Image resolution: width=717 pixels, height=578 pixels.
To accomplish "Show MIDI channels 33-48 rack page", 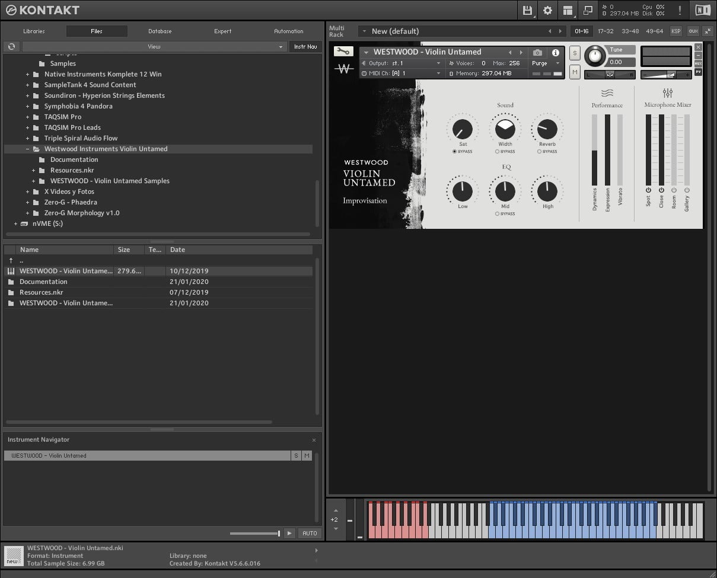I will pos(630,31).
